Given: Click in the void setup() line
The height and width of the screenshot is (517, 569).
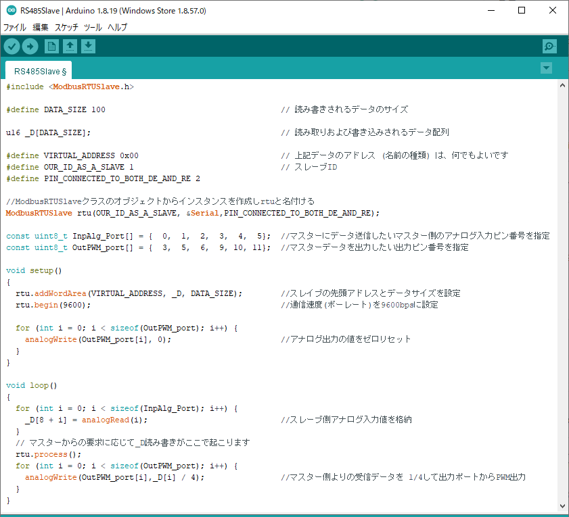Looking at the screenshot, I should tap(34, 270).
